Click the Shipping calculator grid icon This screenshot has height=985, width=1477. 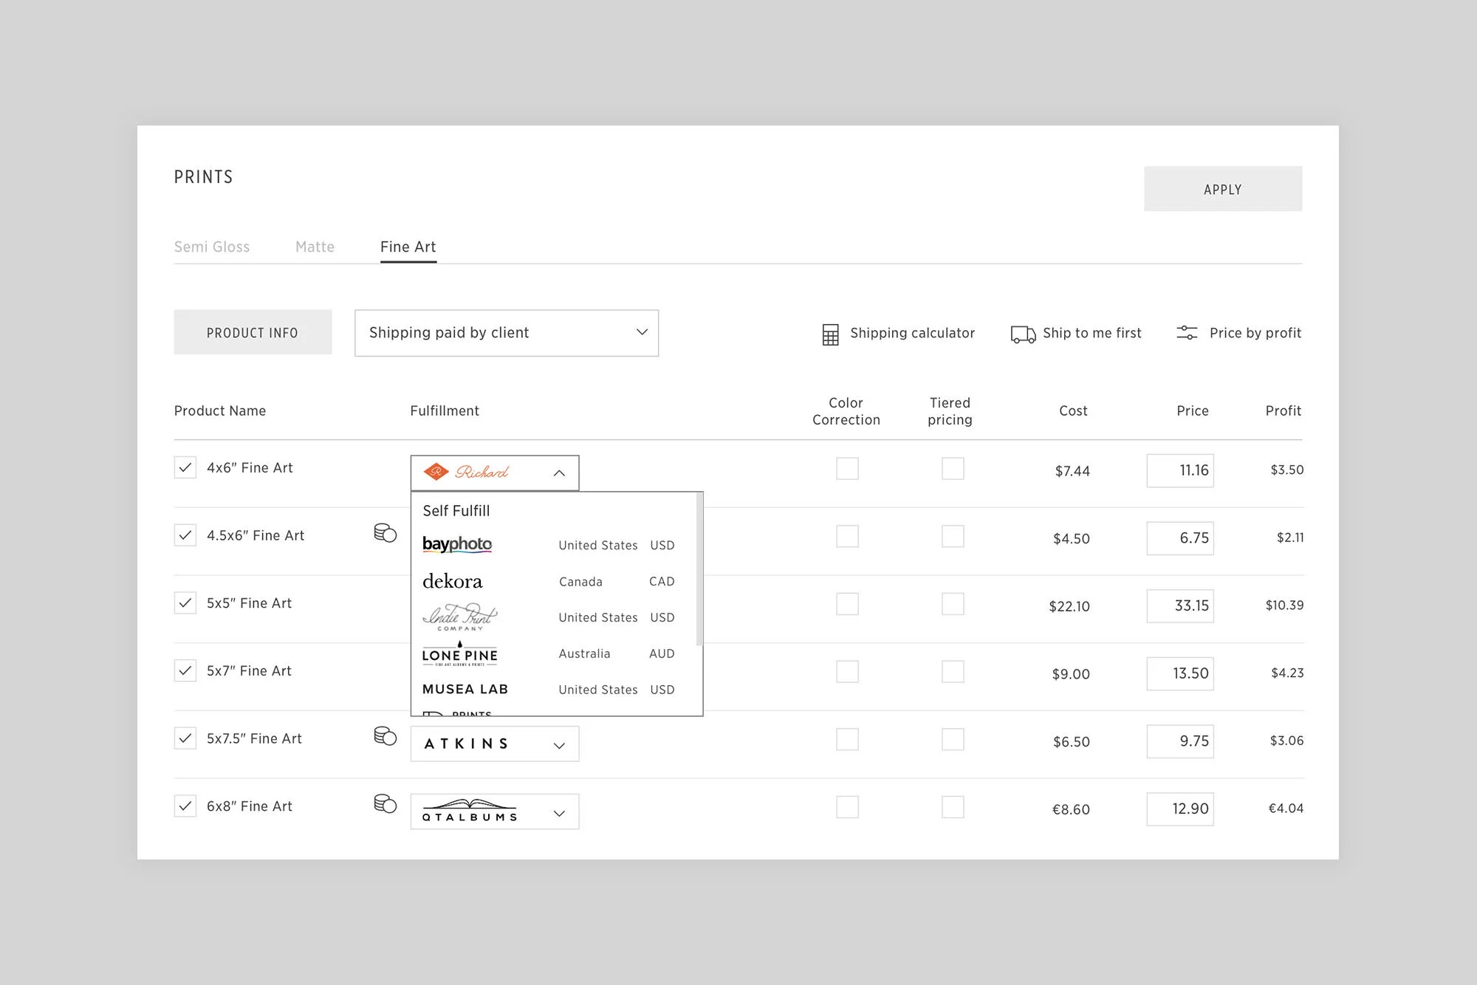(830, 334)
